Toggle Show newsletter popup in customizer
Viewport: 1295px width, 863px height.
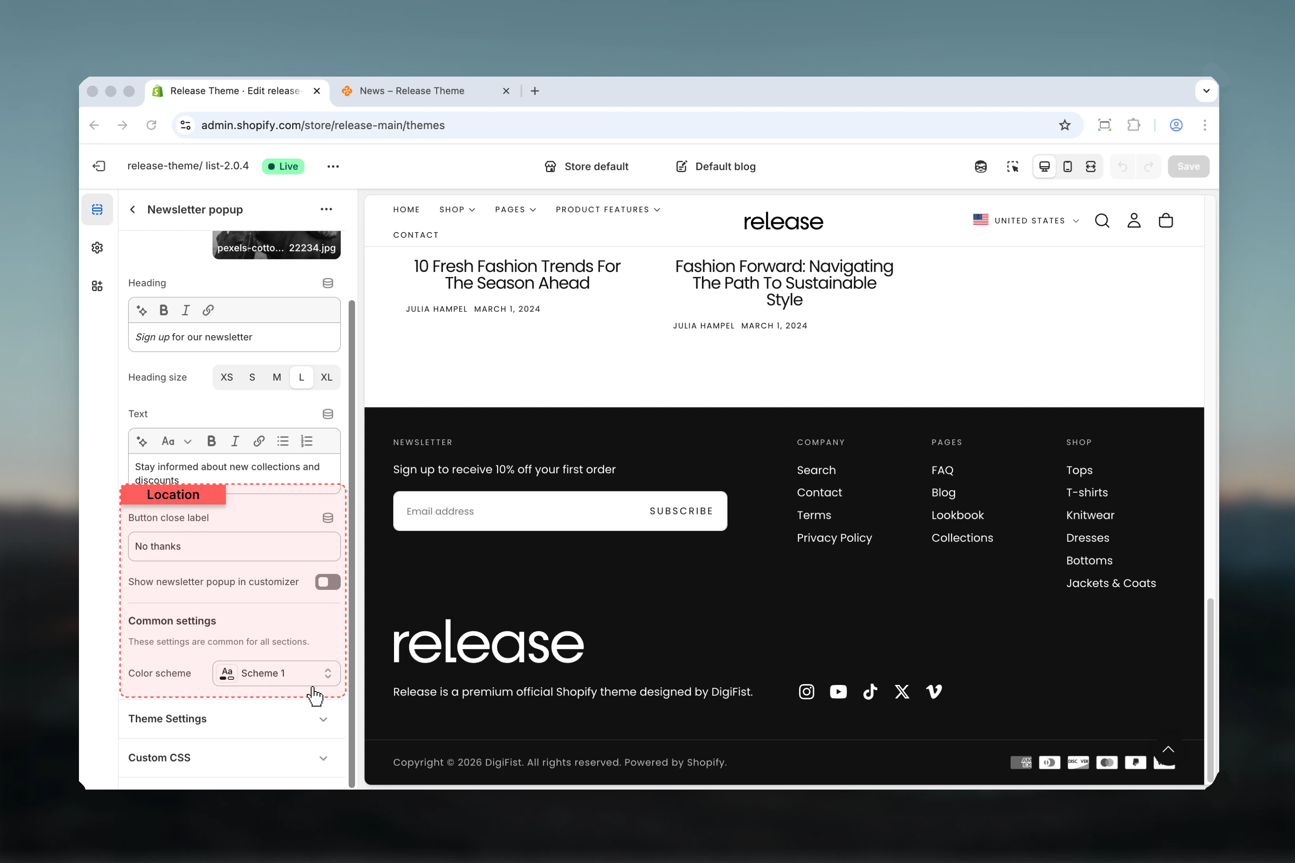pos(327,582)
